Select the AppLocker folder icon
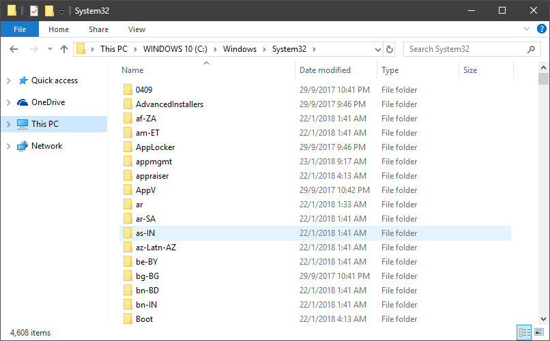The height and width of the screenshot is (341, 550). pos(128,147)
